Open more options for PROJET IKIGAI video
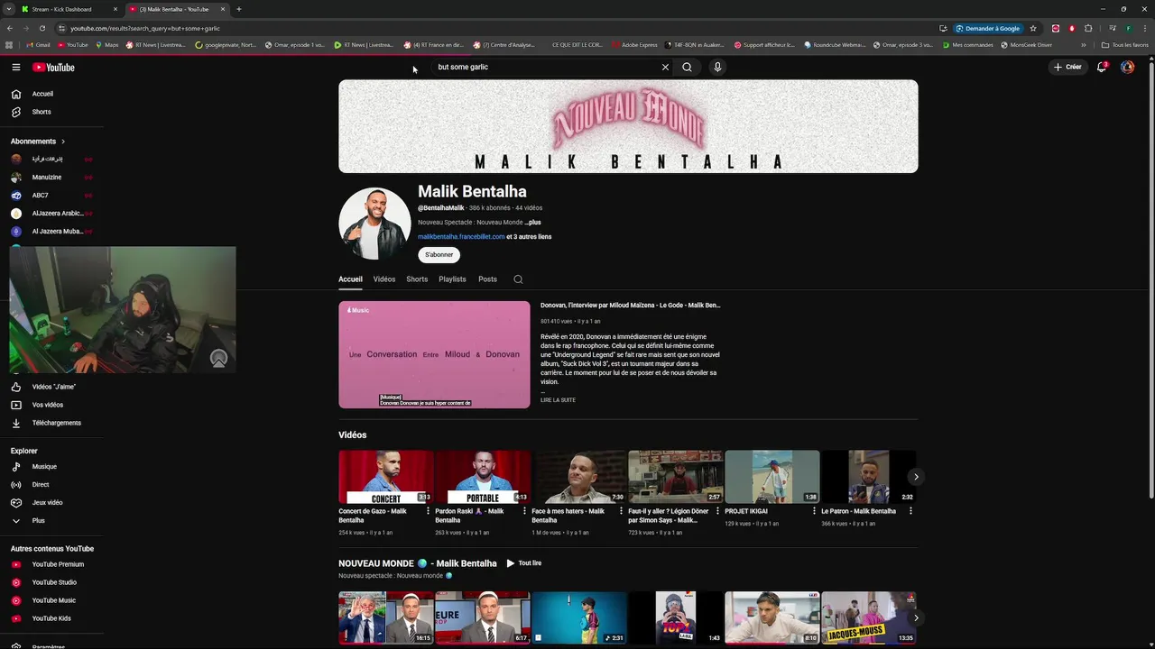The height and width of the screenshot is (649, 1155). coord(814,511)
